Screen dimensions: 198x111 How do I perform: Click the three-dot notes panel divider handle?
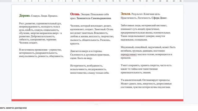click(x=96, y=104)
